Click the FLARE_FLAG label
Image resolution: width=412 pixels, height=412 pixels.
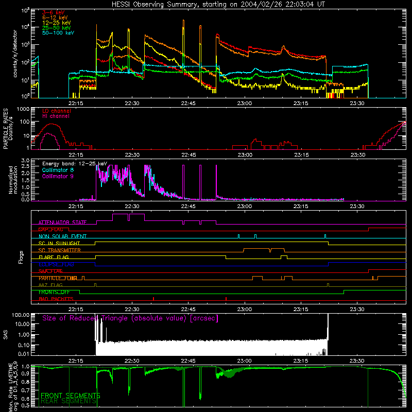coord(54,257)
